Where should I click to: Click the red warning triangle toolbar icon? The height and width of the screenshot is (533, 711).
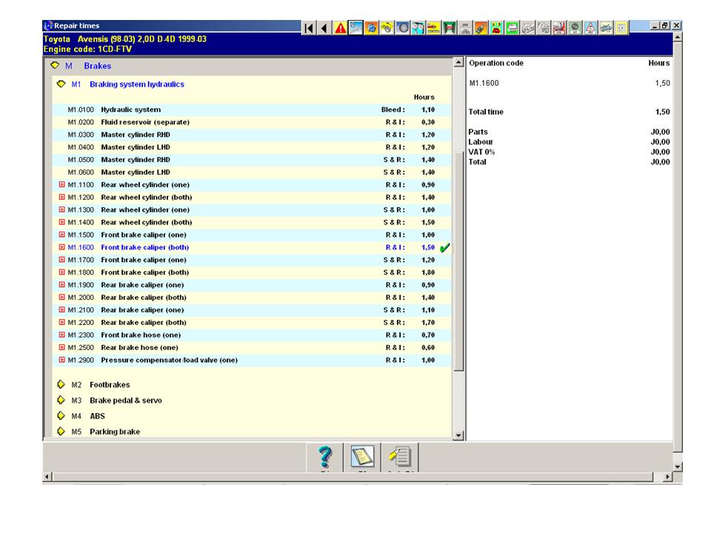341,28
